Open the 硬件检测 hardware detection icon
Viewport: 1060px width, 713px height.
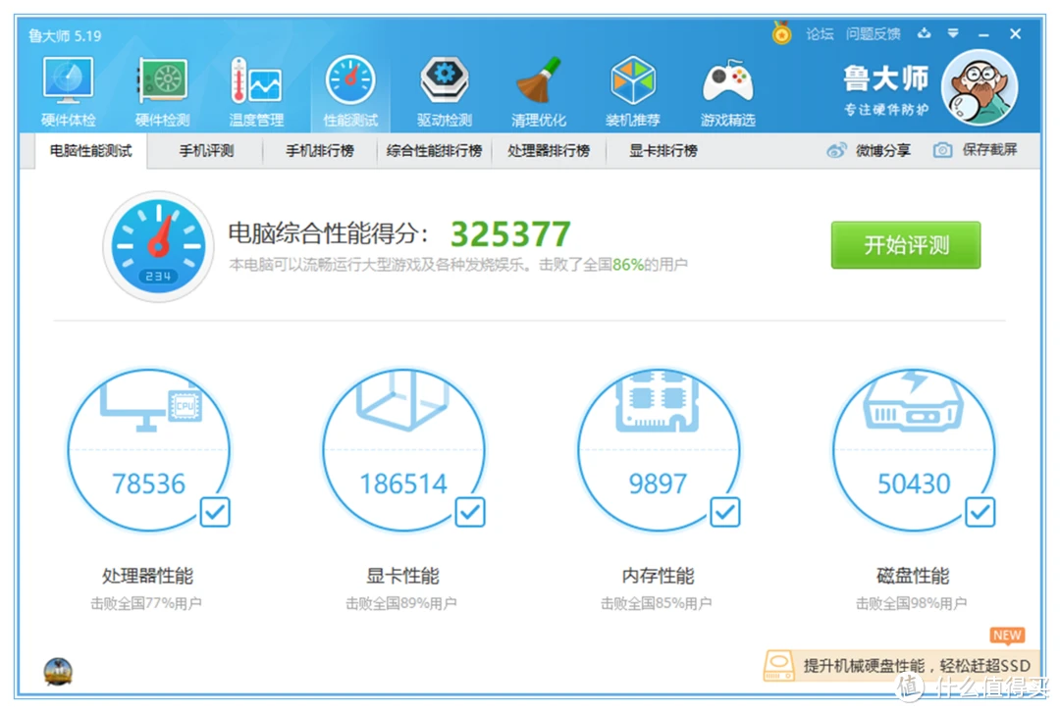pyautogui.click(x=162, y=91)
